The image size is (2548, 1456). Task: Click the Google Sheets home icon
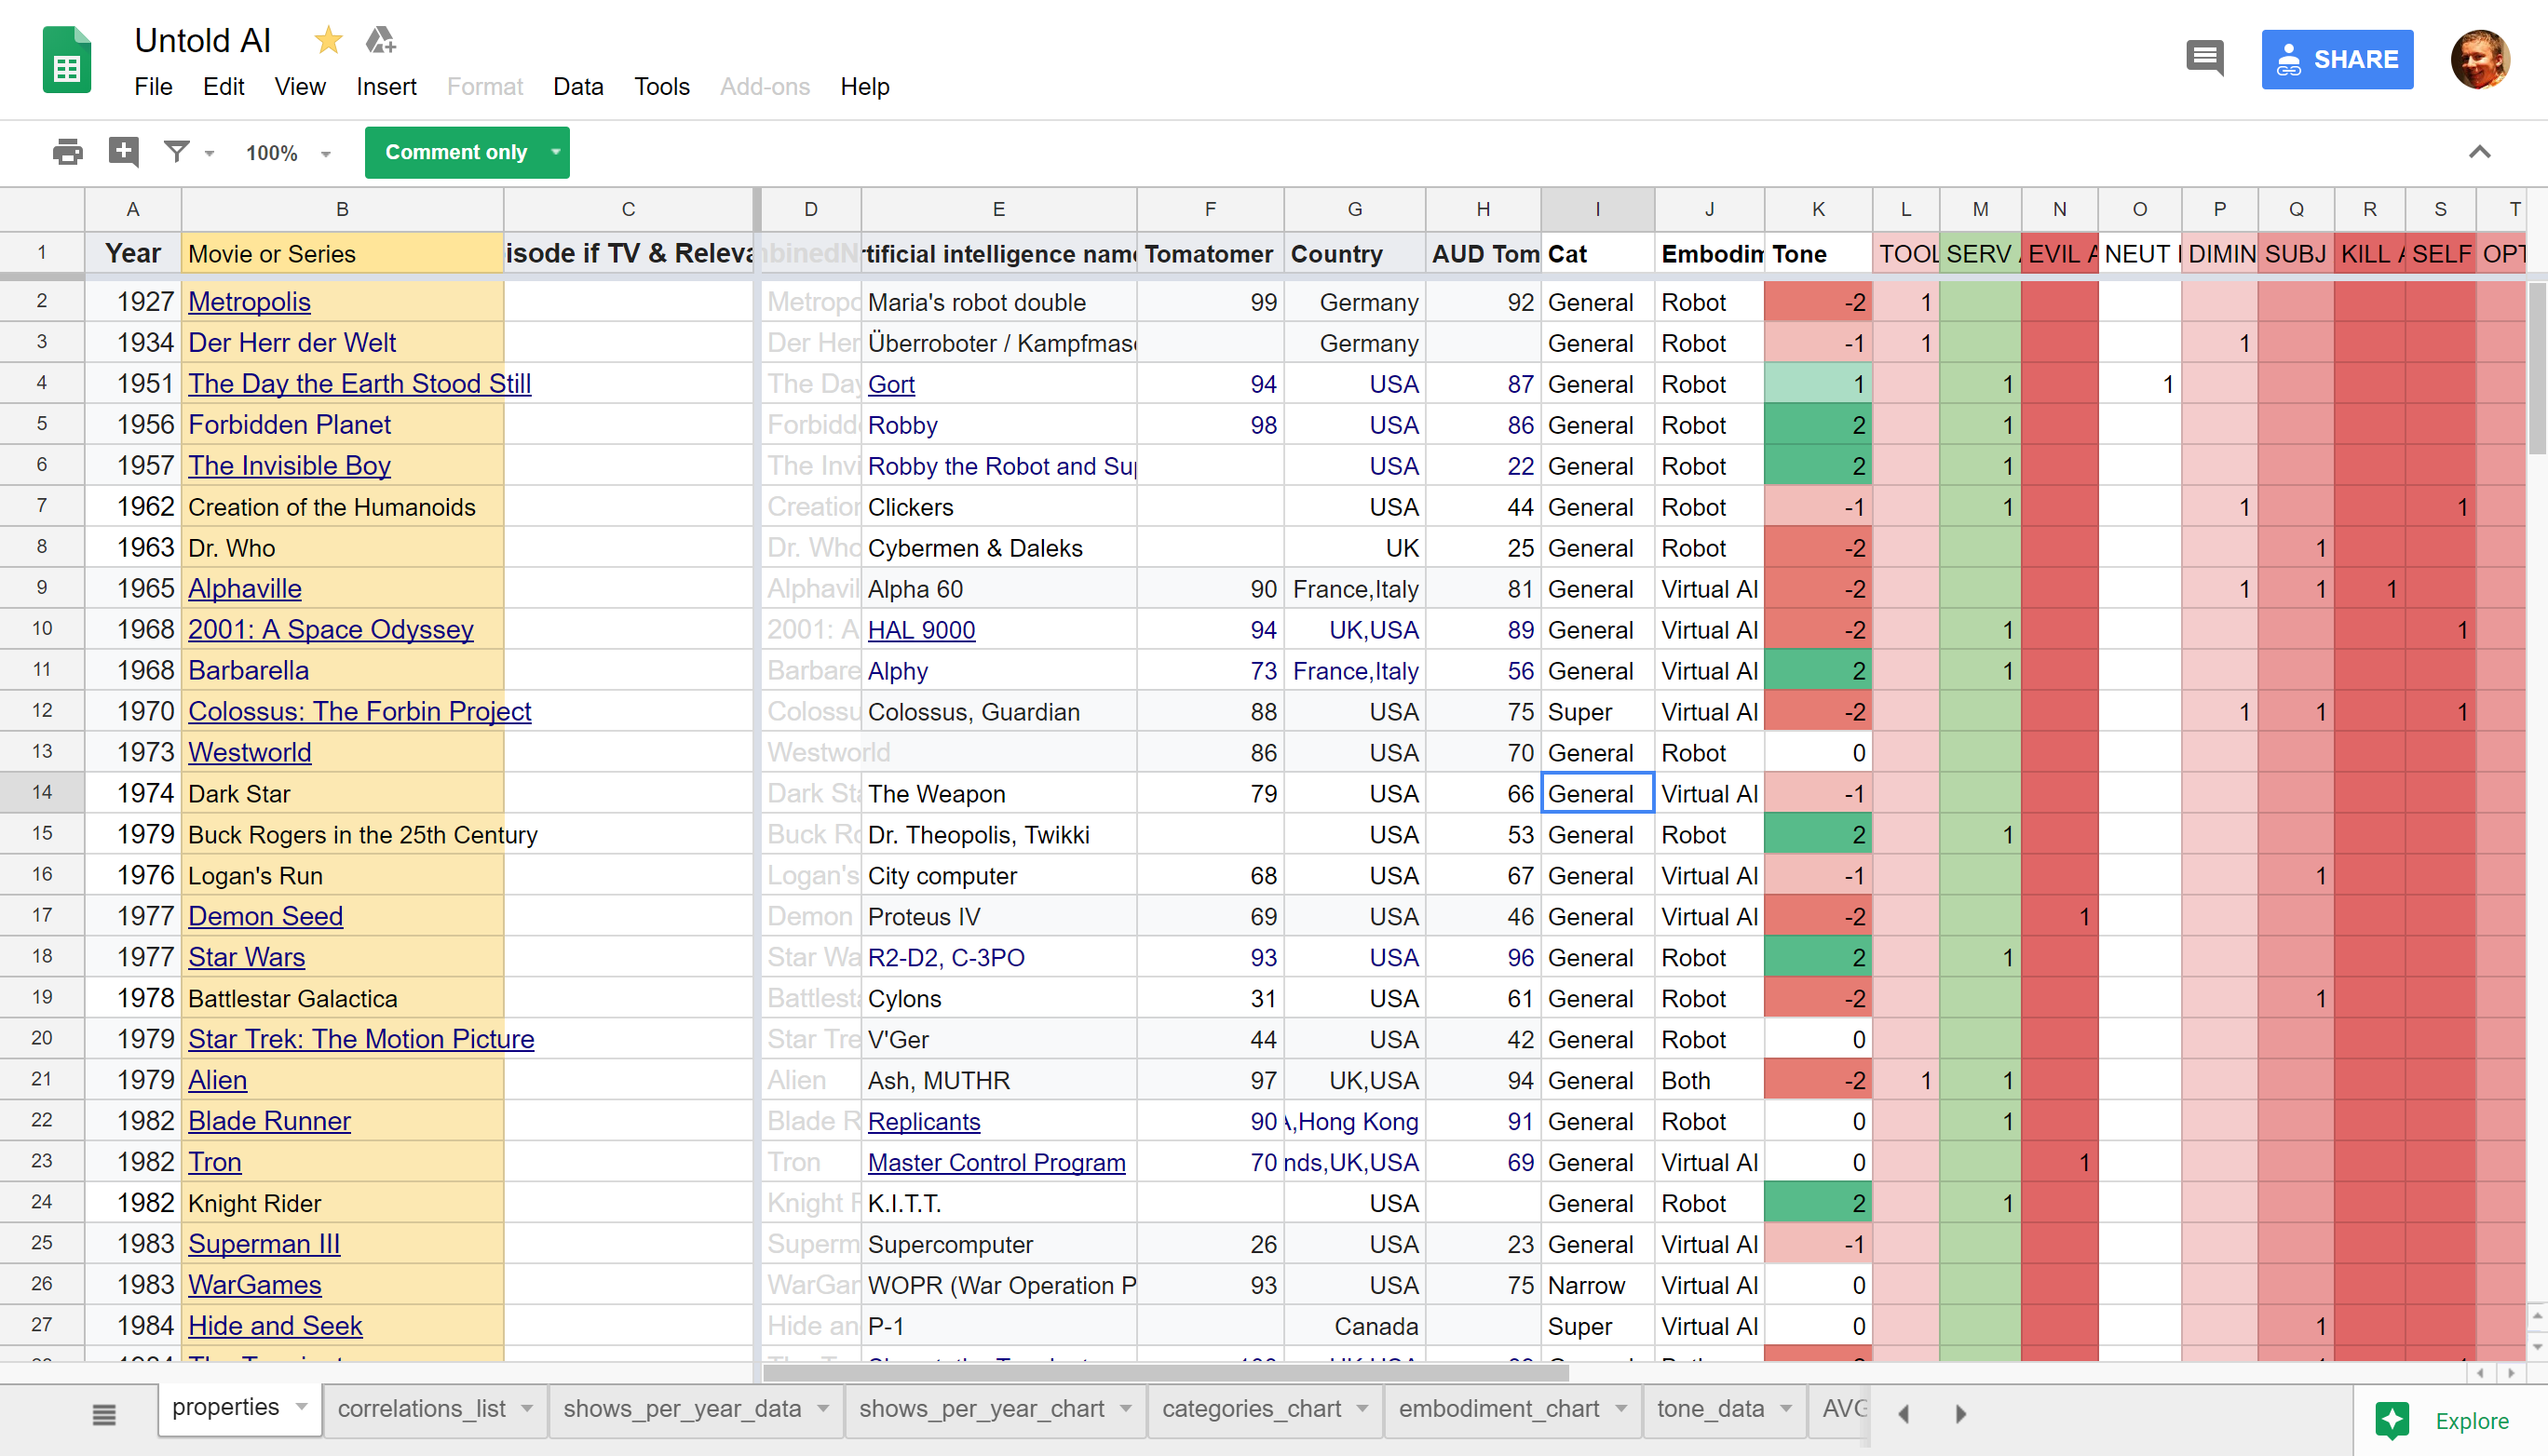click(x=67, y=61)
